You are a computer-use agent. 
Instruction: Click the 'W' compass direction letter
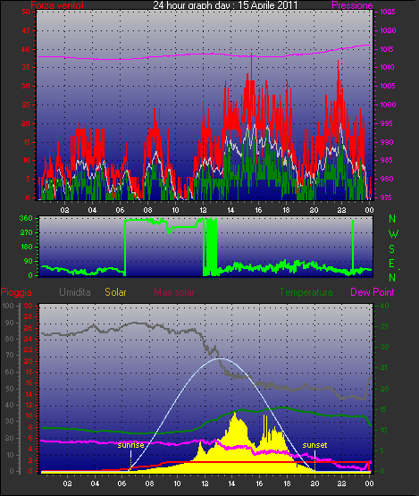(393, 234)
